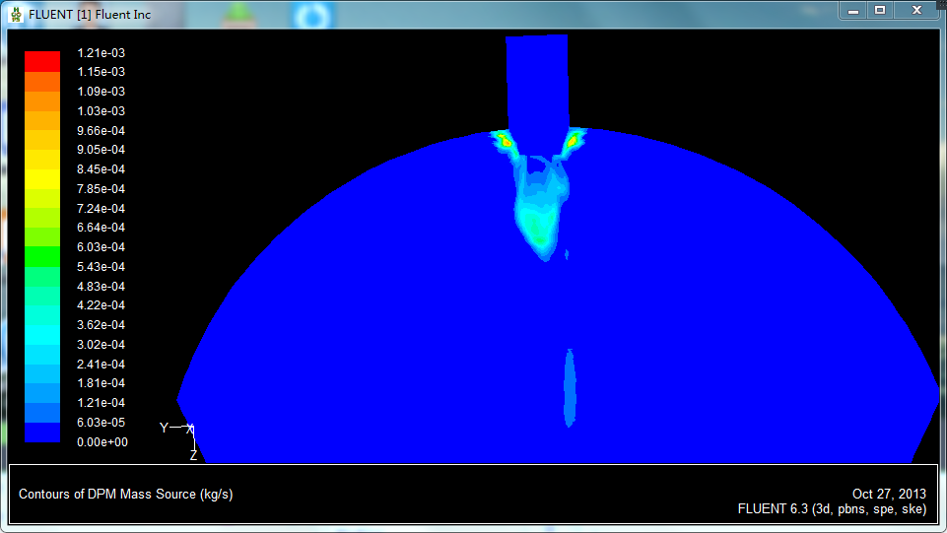Maximize the FLUENT window
947x533 pixels.
coord(880,10)
